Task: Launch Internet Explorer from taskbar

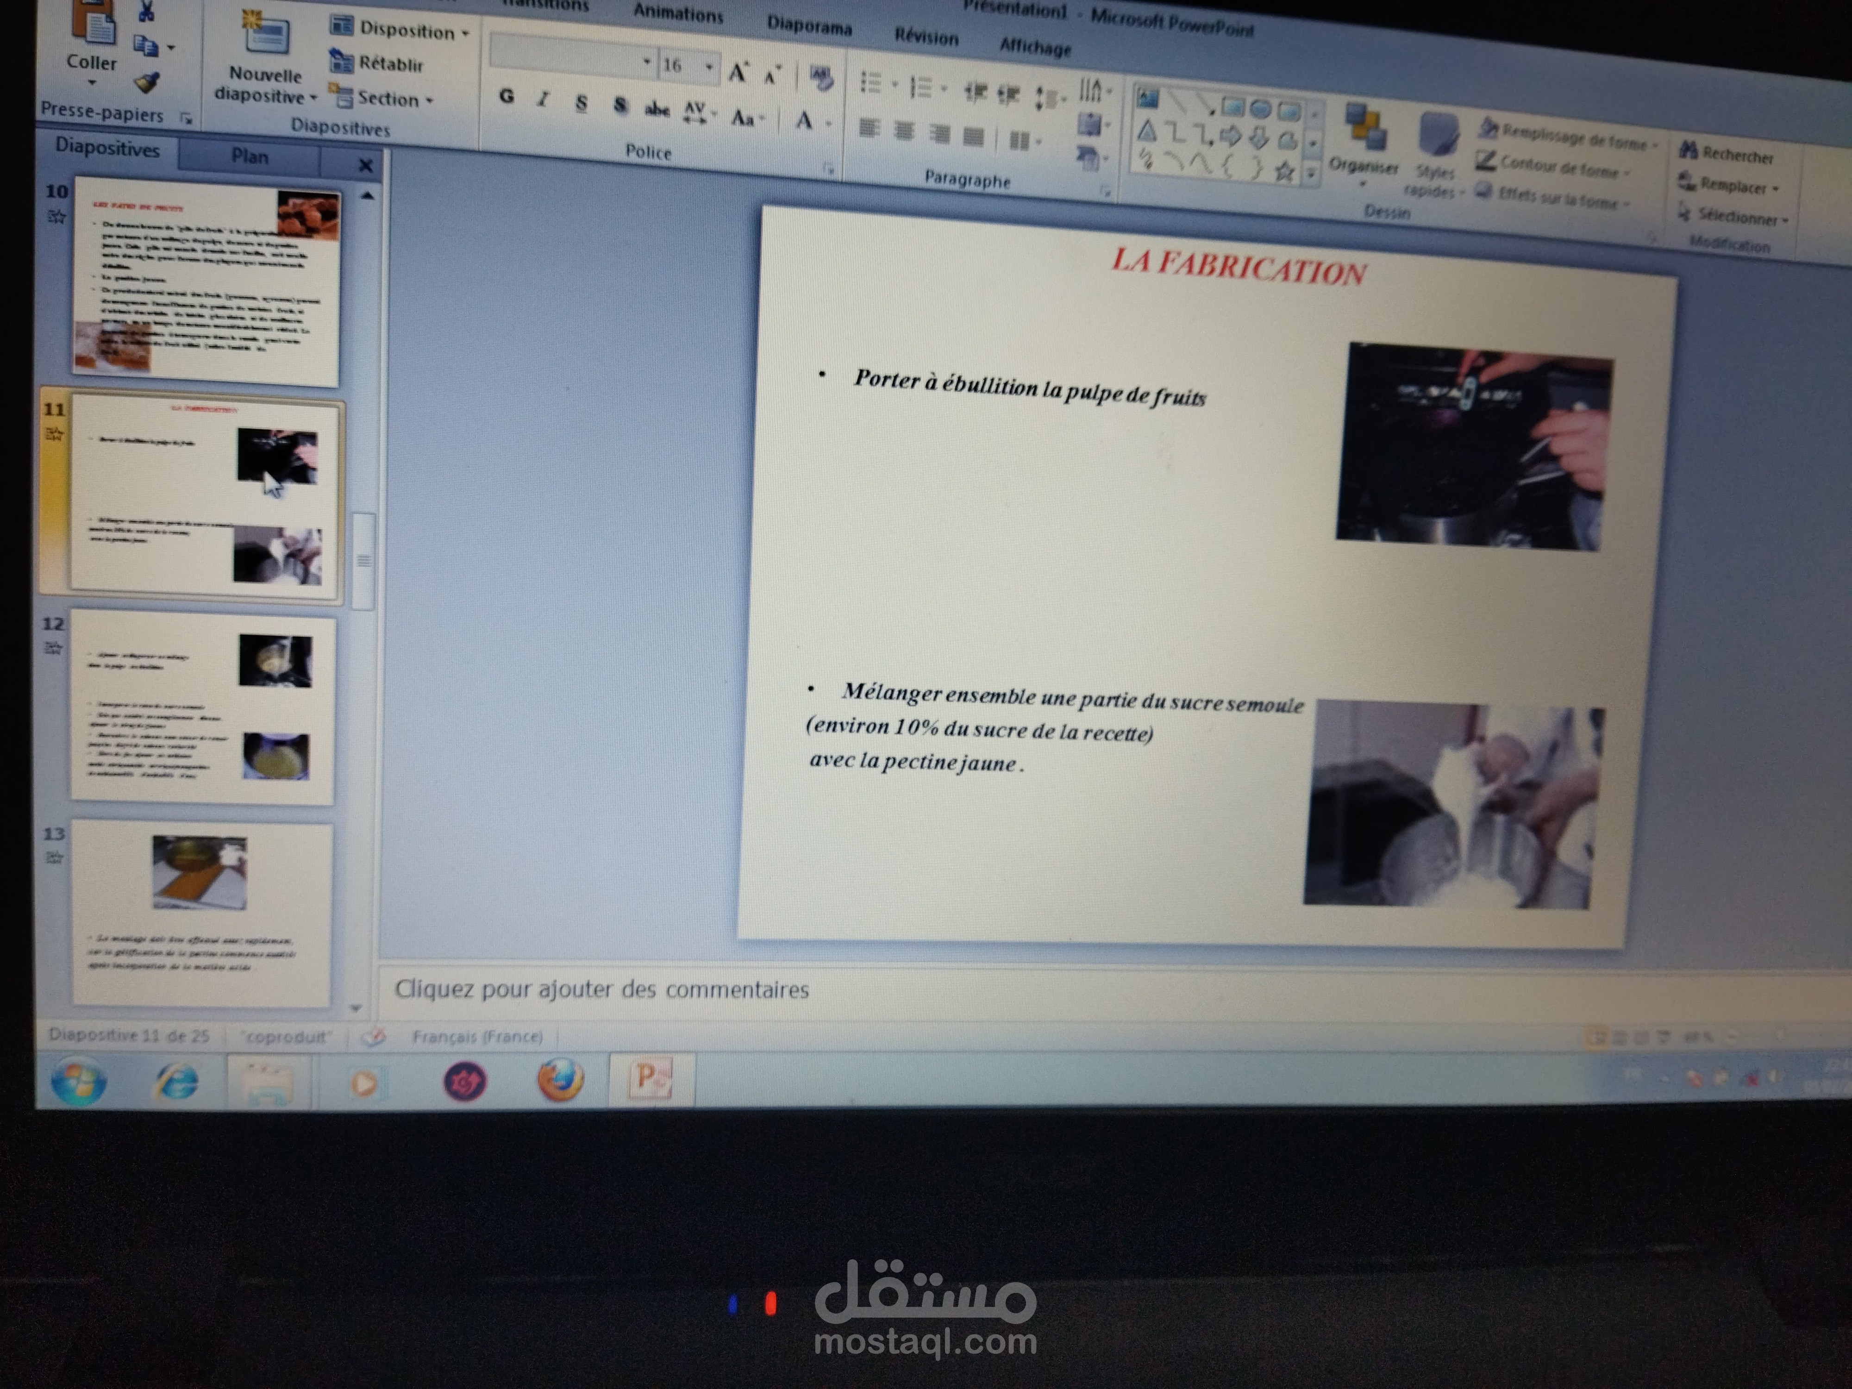Action: pyautogui.click(x=176, y=1081)
